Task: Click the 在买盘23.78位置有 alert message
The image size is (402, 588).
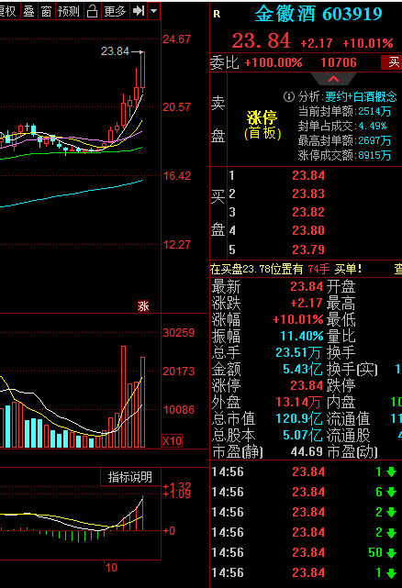Action: click(x=285, y=269)
